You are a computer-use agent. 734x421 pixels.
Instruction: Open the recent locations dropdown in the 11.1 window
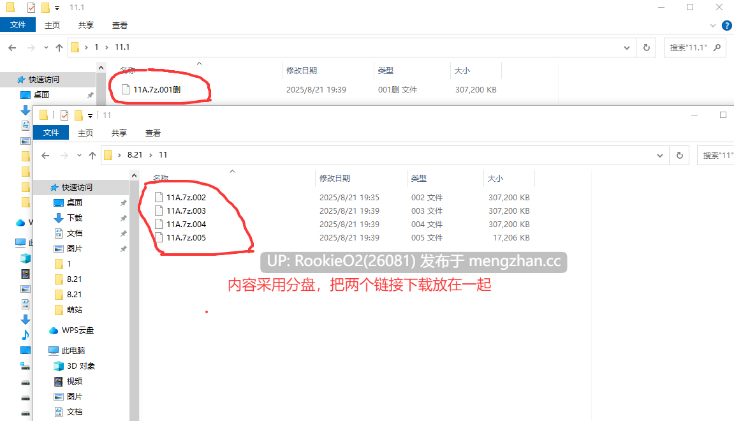coord(46,47)
